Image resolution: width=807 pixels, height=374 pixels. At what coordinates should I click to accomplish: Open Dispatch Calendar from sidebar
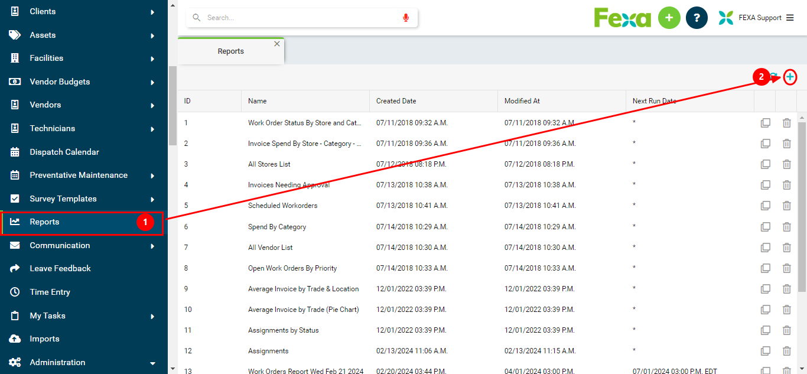point(64,152)
